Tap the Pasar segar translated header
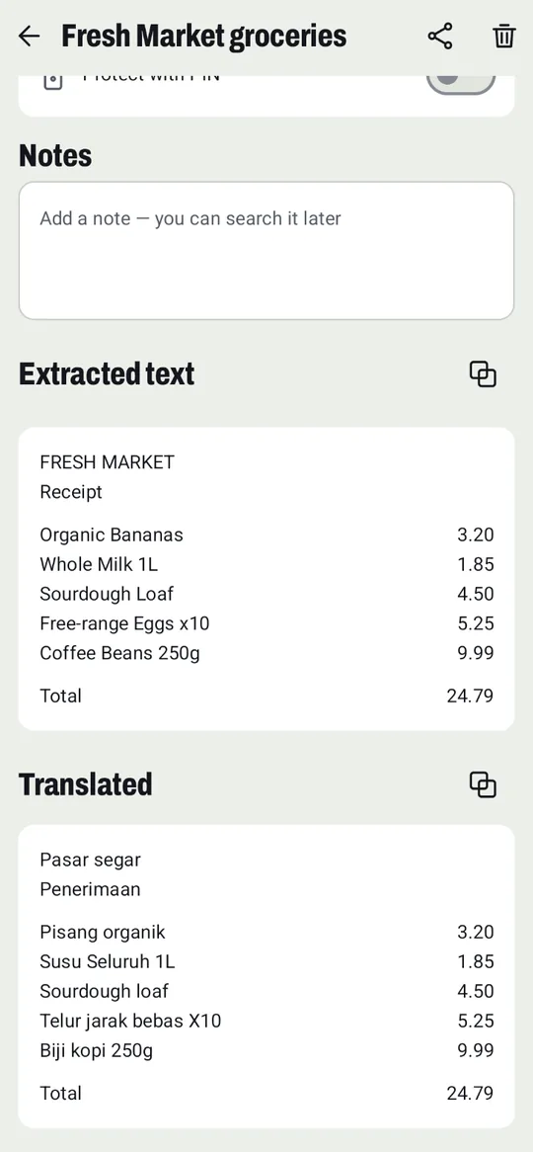 point(90,861)
